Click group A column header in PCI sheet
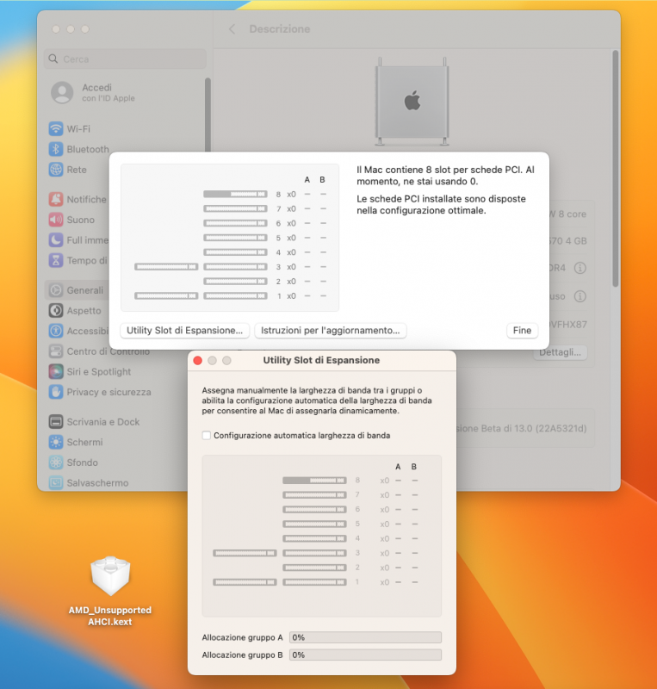Image resolution: width=657 pixels, height=689 pixels. coord(307,180)
